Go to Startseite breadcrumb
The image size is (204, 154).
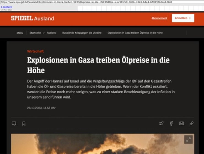point(35,33)
